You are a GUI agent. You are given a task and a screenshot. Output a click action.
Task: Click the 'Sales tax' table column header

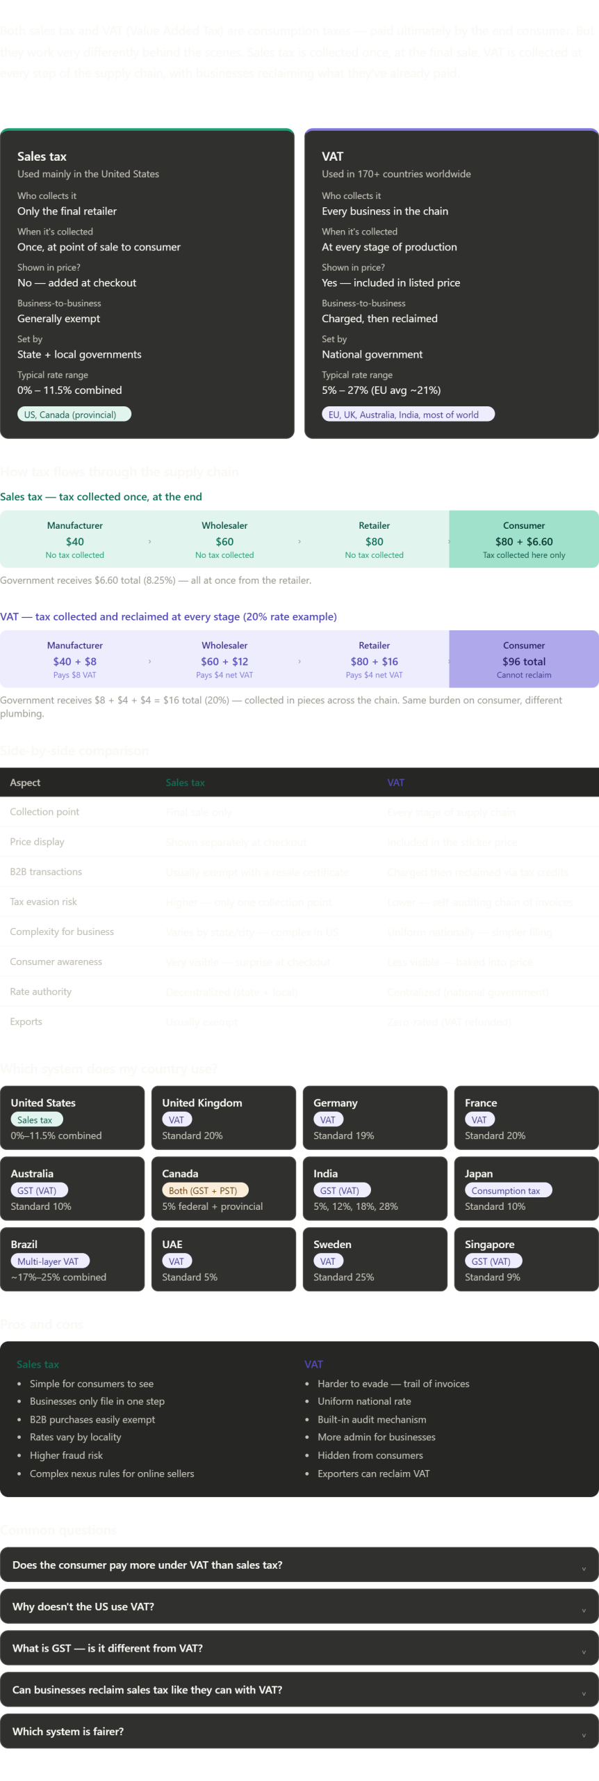tap(186, 783)
